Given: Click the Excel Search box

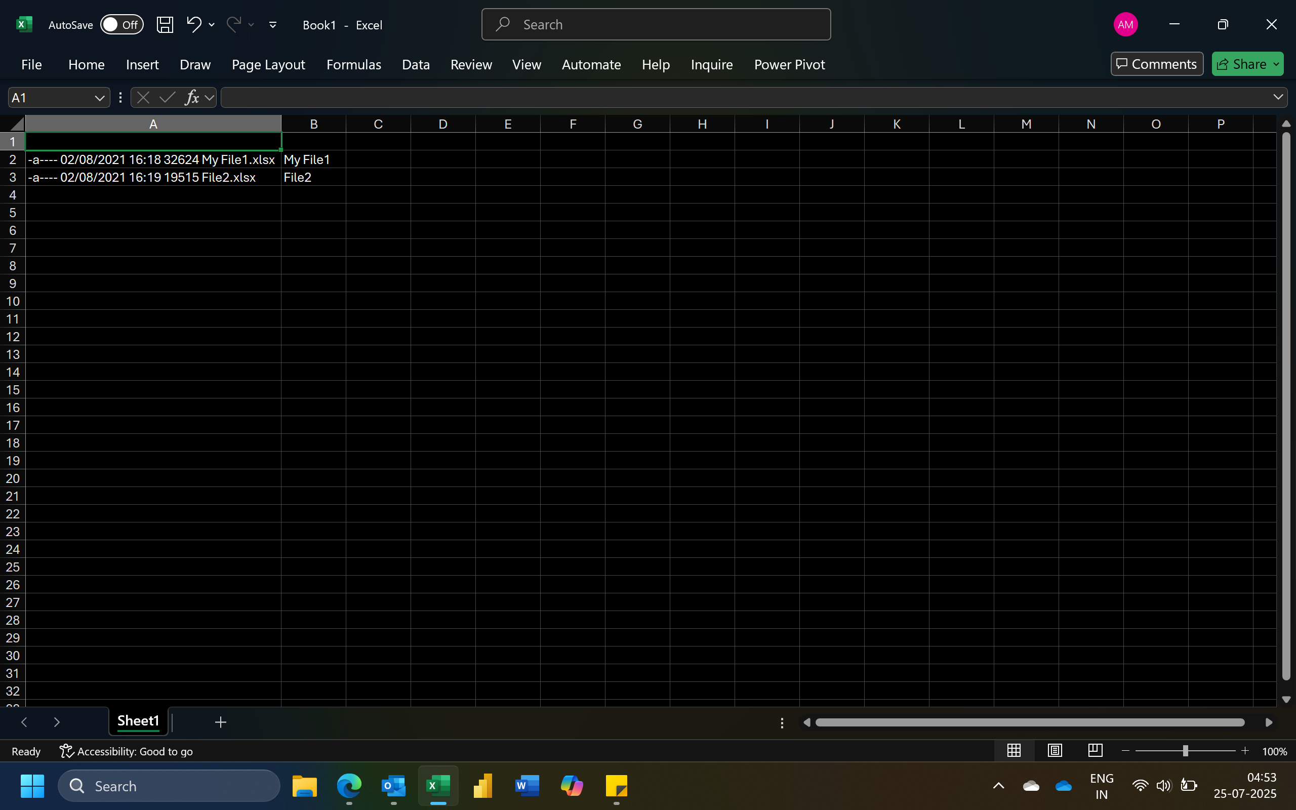Looking at the screenshot, I should pyautogui.click(x=656, y=25).
